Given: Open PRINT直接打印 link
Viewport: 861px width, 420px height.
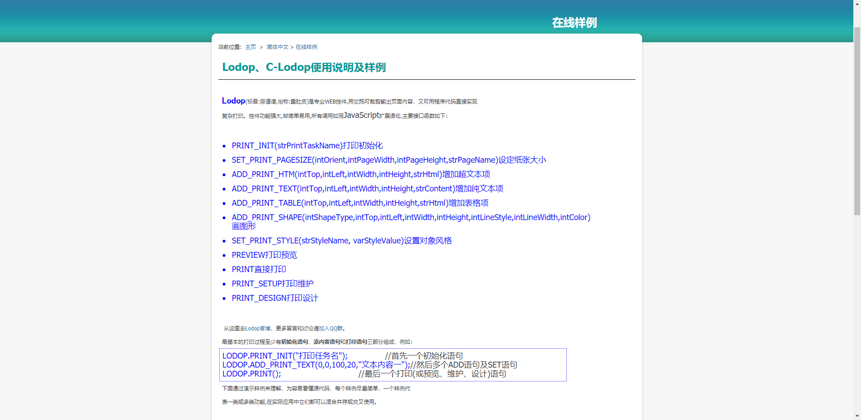Looking at the screenshot, I should click(x=259, y=269).
